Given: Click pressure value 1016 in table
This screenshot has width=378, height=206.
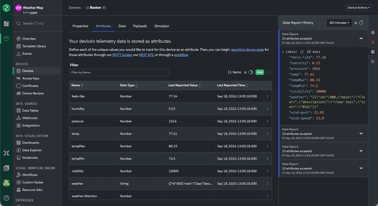Looking at the screenshot, I should point(173,121).
